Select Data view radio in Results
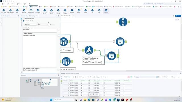 click(157, 77)
